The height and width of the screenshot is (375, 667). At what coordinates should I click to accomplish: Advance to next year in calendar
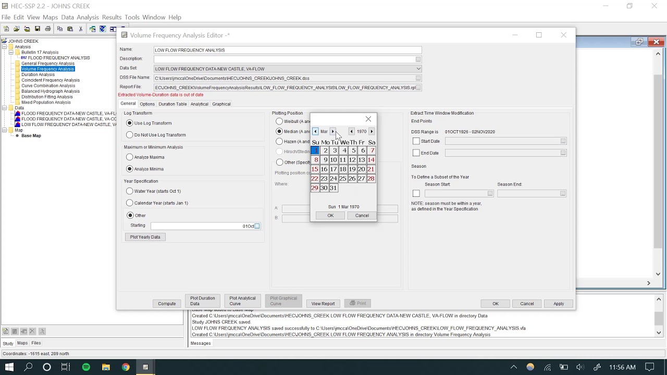[371, 131]
